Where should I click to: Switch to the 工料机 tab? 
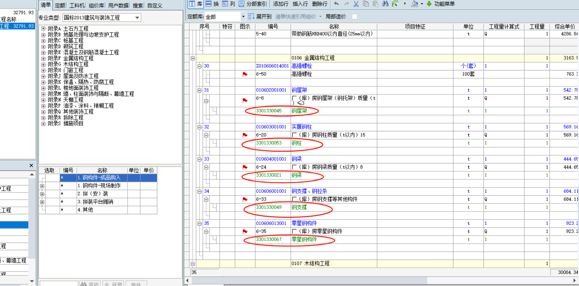[77, 5]
